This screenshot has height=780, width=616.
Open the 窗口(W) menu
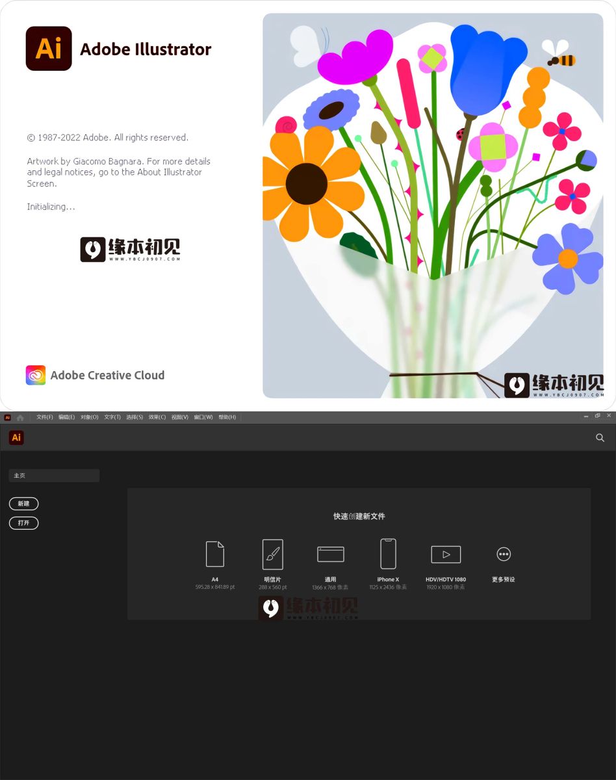203,417
